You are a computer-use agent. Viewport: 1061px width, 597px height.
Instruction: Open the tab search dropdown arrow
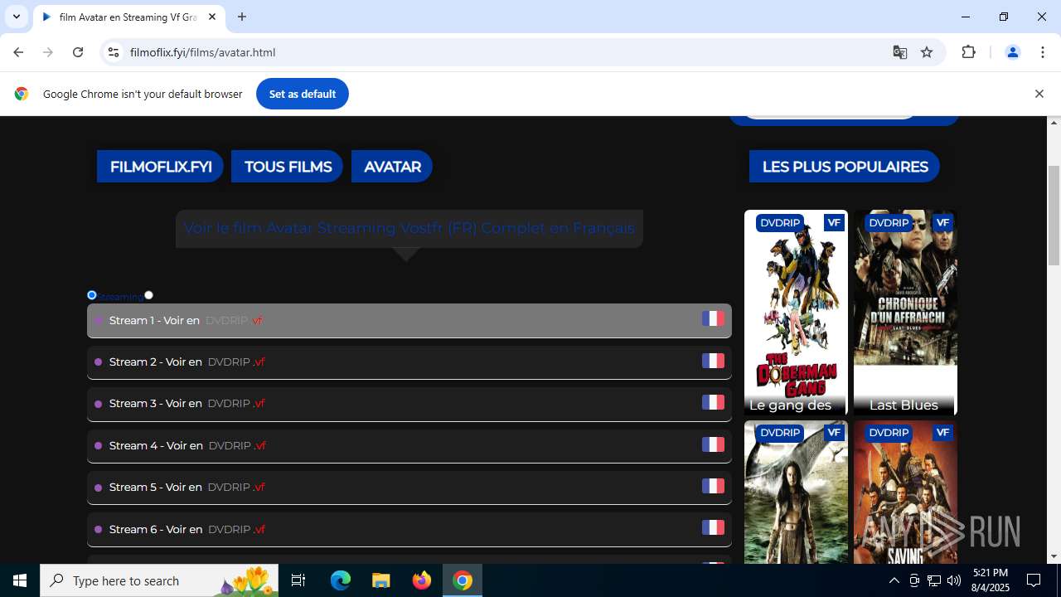click(x=17, y=17)
